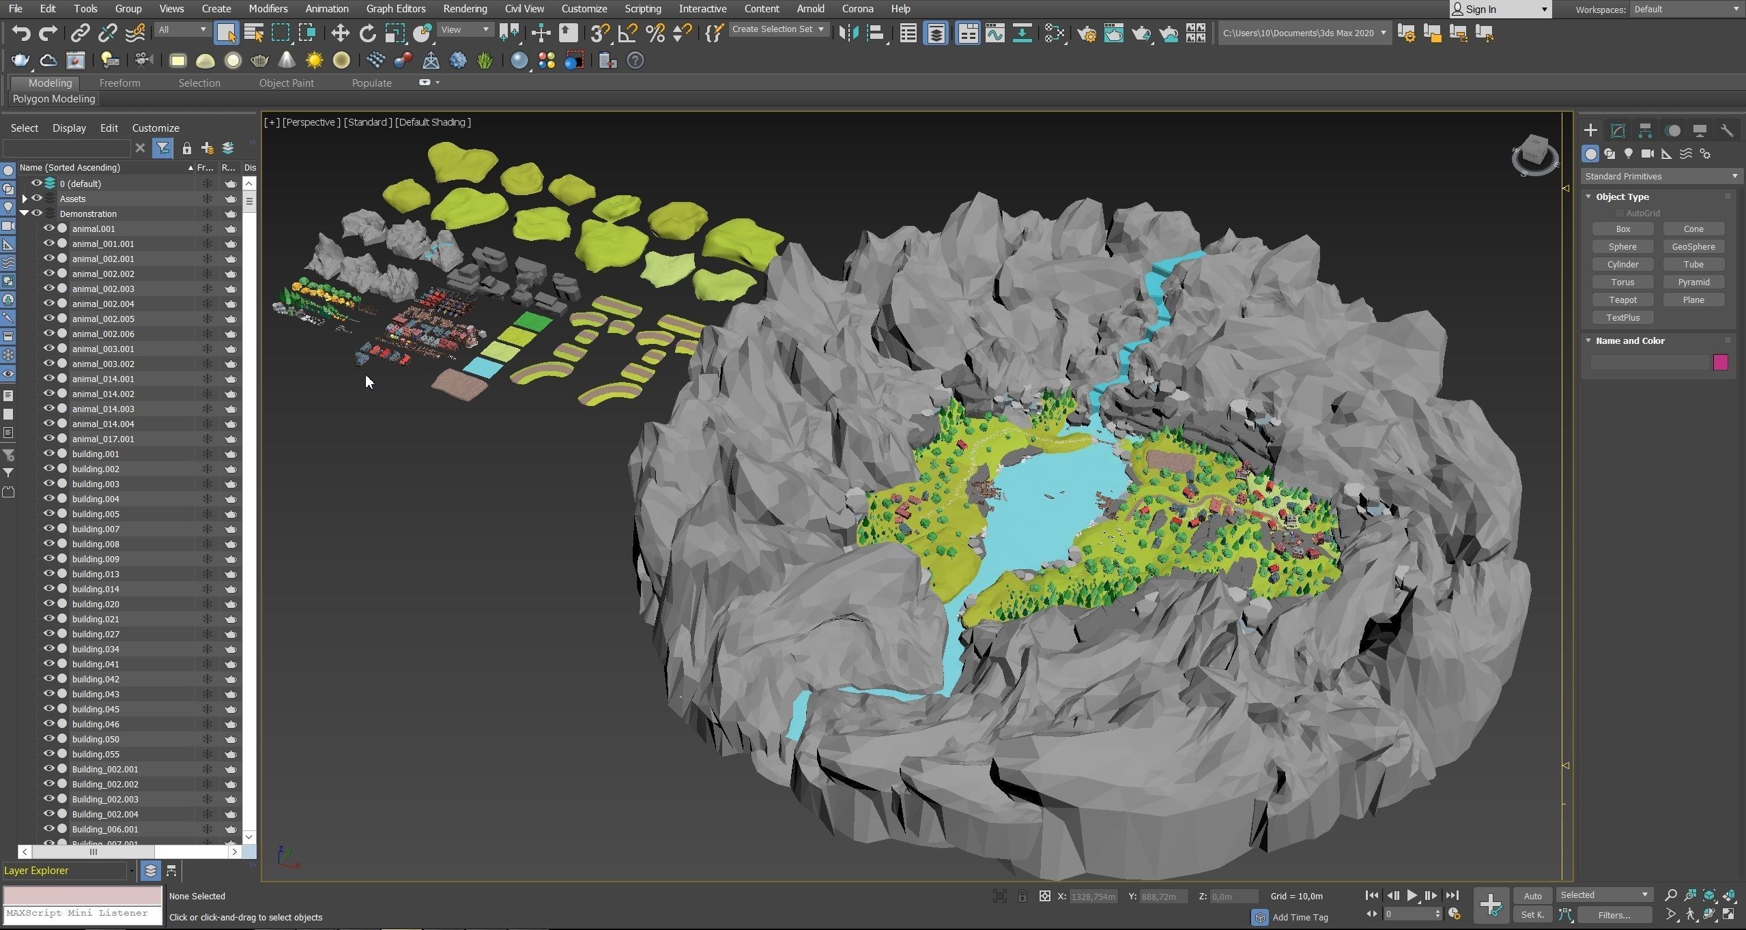Open the Standard Primitives dropdown
The image size is (1746, 930).
pyautogui.click(x=1659, y=176)
